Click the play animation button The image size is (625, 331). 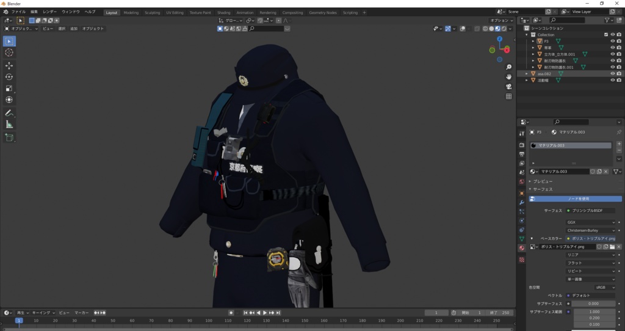[265, 313]
